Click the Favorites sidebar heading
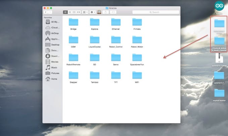The image size is (228, 136). (48, 17)
